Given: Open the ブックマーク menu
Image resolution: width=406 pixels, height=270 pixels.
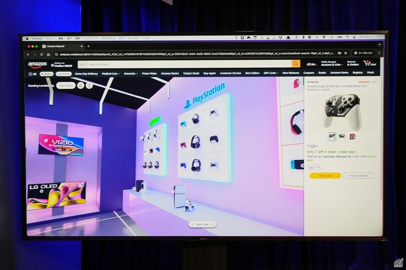Looking at the screenshot, I should click(91, 38).
